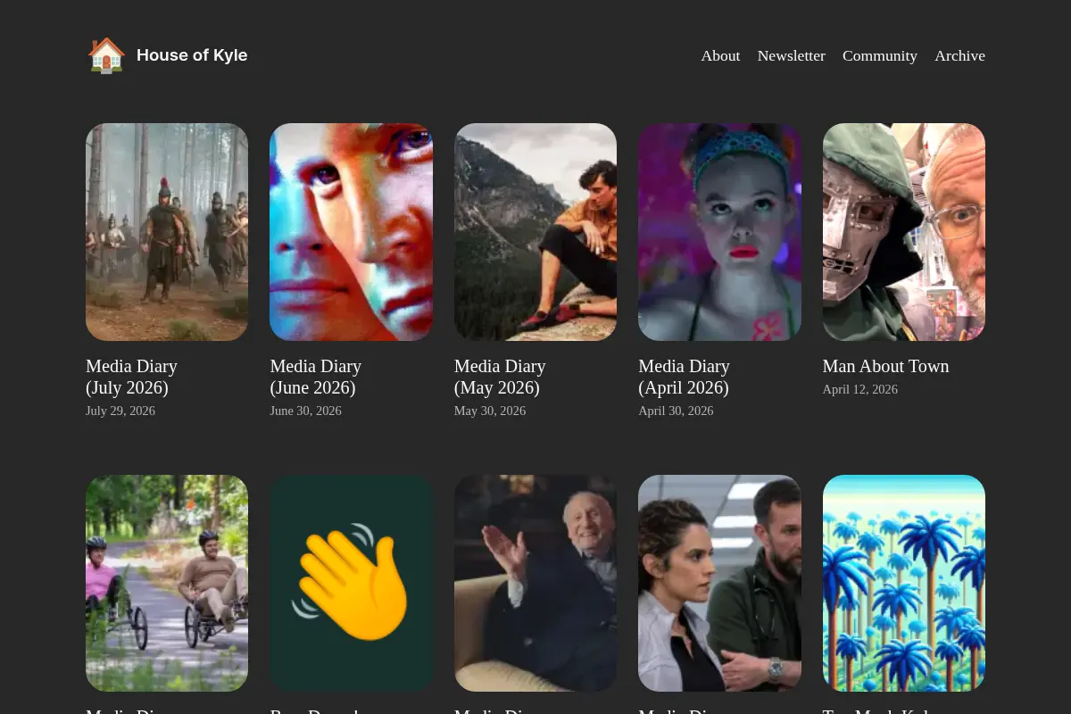View the Archive page
Image resolution: width=1071 pixels, height=714 pixels.
click(959, 55)
